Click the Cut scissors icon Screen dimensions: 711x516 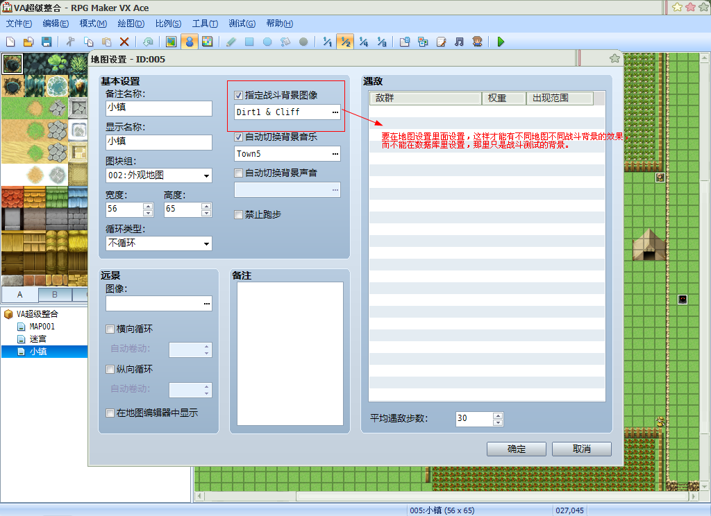(x=70, y=42)
